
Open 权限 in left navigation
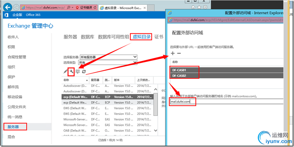(x=11, y=47)
